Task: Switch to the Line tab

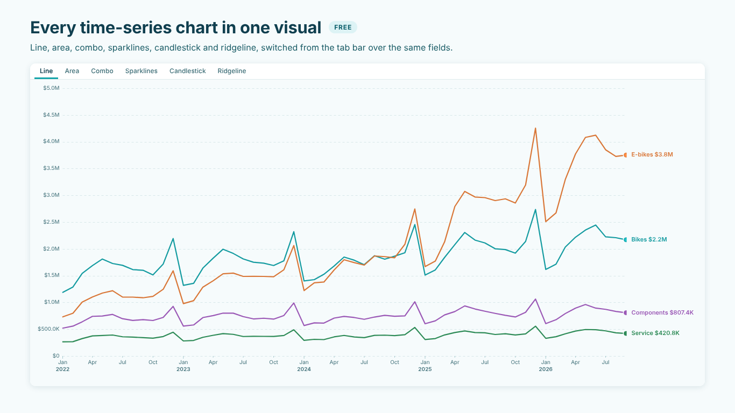Action: (x=46, y=71)
